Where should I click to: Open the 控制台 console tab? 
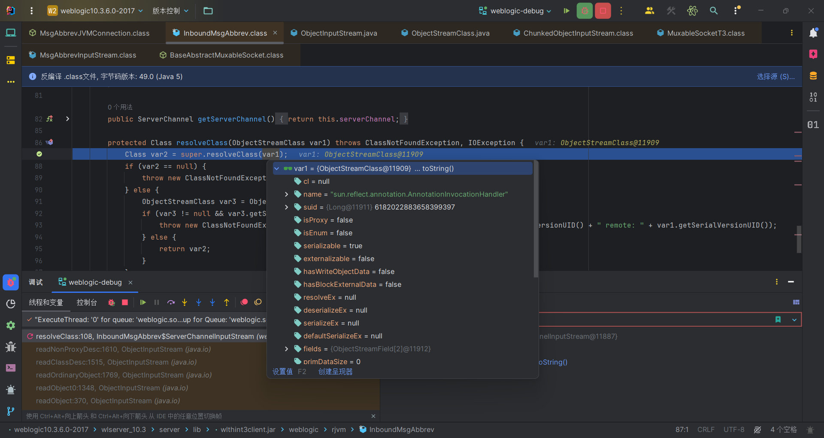coord(86,302)
